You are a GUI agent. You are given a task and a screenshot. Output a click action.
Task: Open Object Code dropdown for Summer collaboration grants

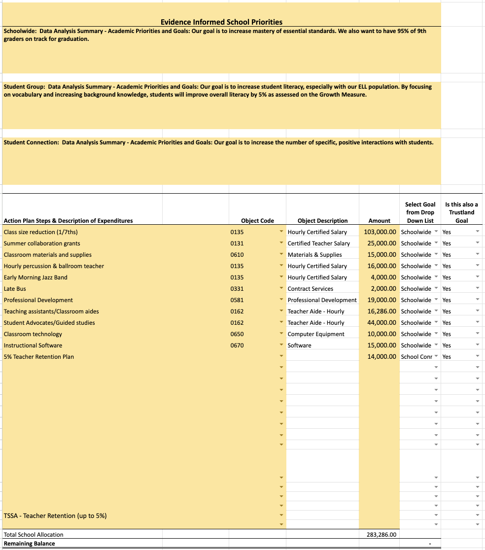pyautogui.click(x=281, y=243)
